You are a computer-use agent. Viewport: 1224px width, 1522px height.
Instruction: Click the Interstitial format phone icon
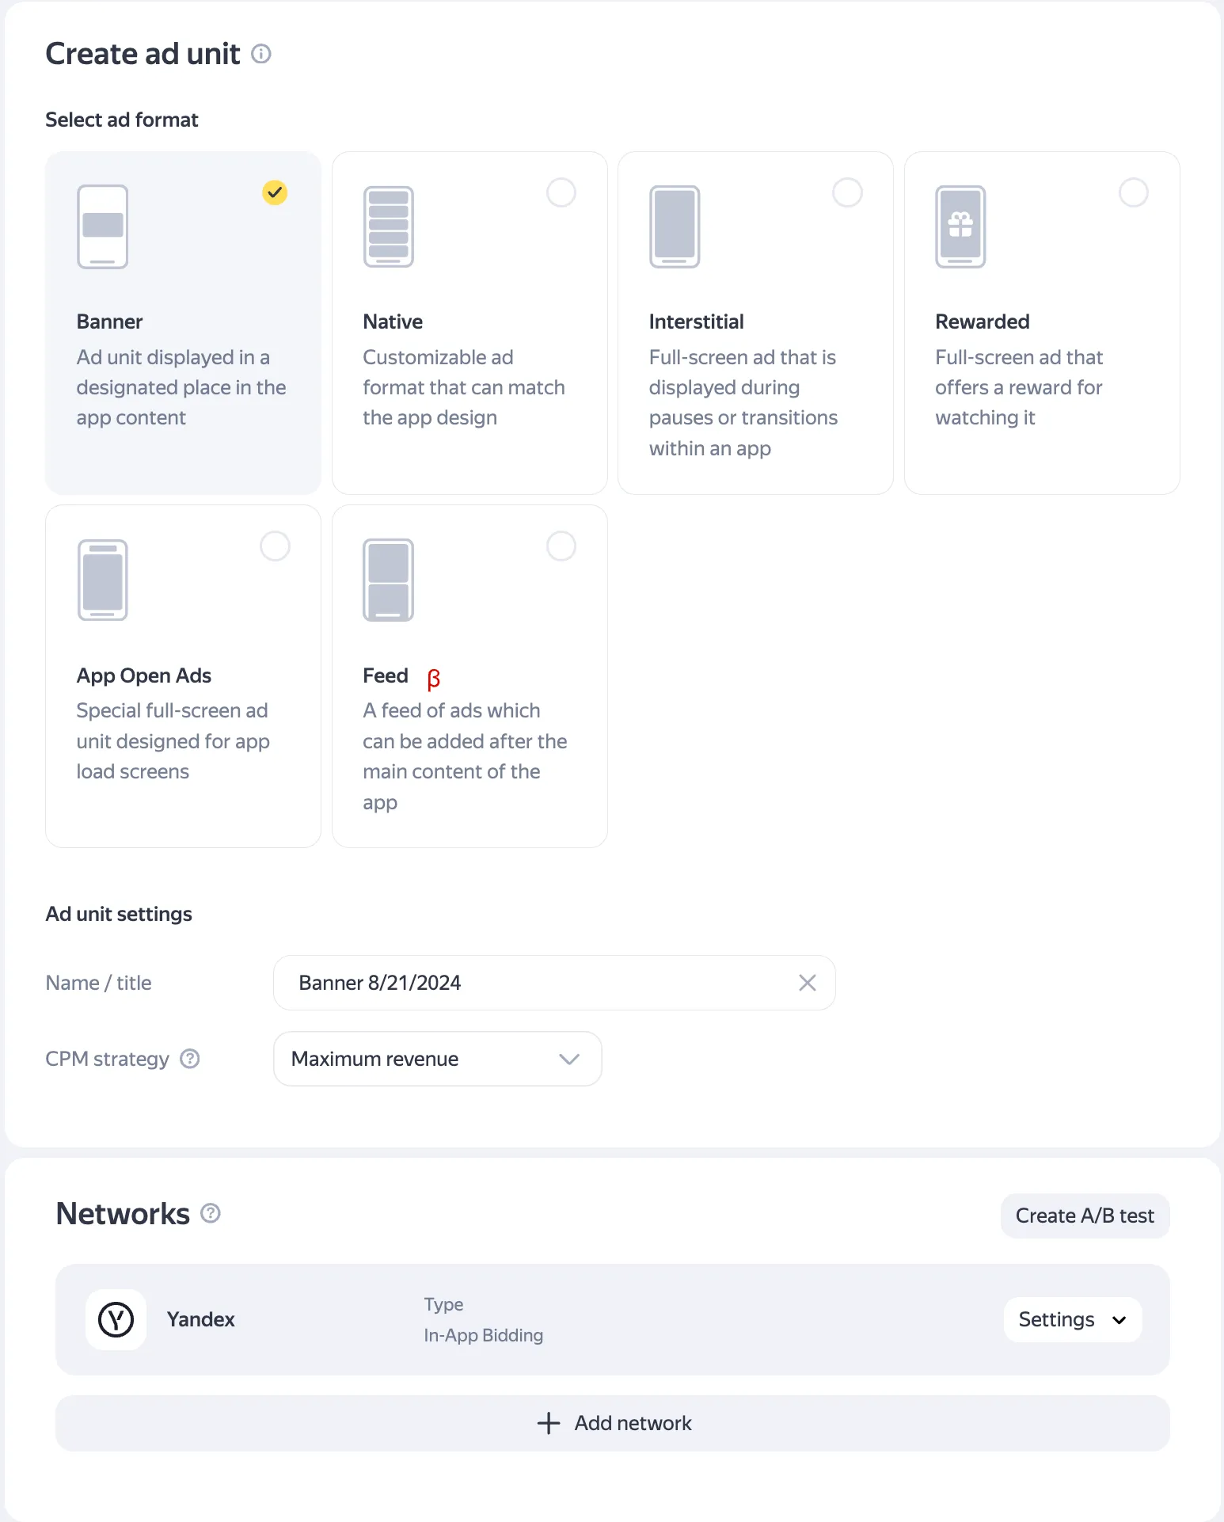675,227
